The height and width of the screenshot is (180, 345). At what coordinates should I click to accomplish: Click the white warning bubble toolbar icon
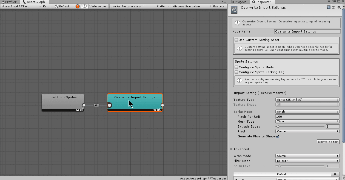tap(85, 6)
